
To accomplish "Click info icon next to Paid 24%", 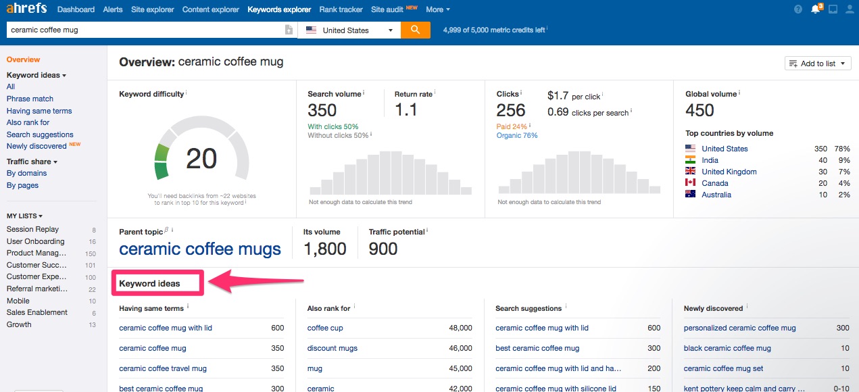I will (531, 125).
